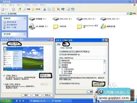Toggle the open submenus on mouse pause checkbox
The image size is (137, 103).
tap(60, 52)
